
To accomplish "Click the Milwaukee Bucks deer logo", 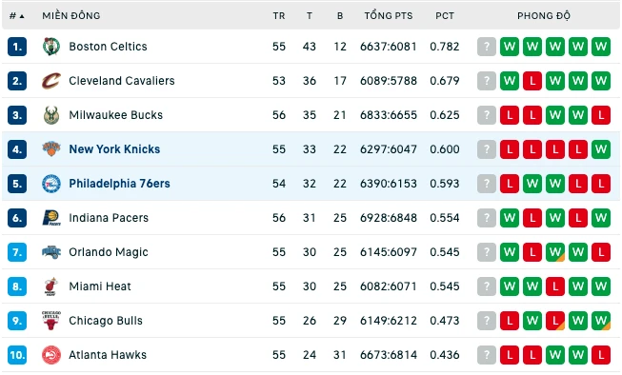I will 51,115.
